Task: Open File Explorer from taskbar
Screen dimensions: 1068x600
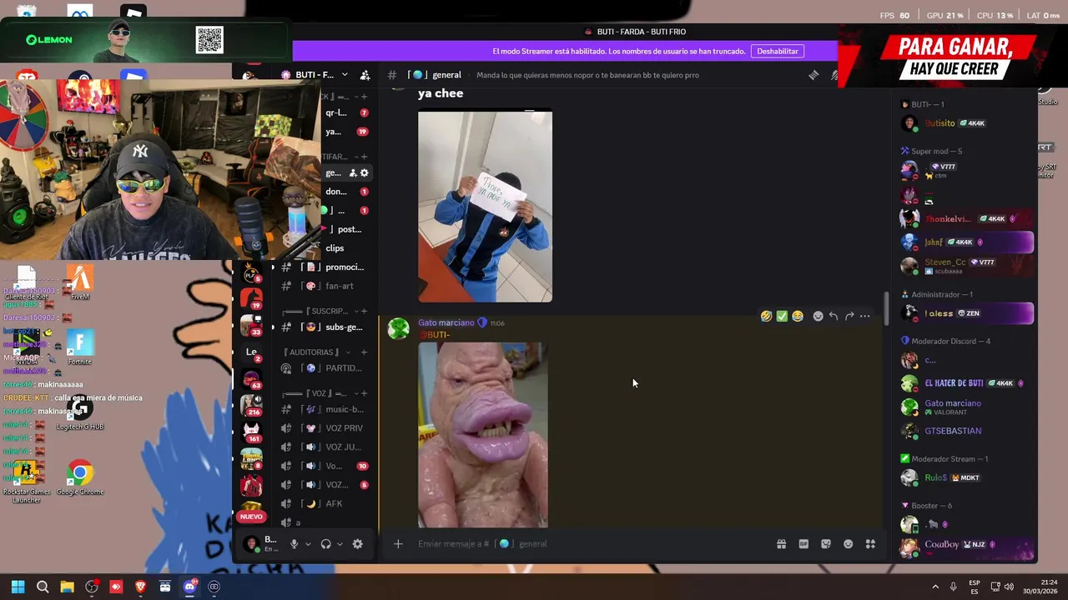Action: [x=67, y=587]
